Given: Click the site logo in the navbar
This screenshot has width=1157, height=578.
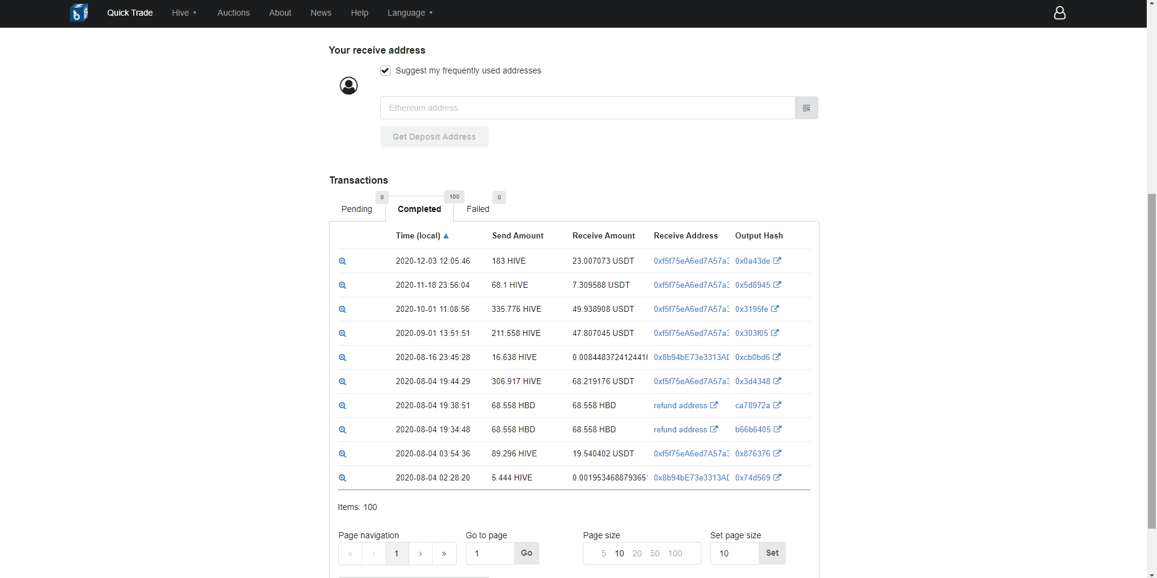Looking at the screenshot, I should (x=79, y=13).
